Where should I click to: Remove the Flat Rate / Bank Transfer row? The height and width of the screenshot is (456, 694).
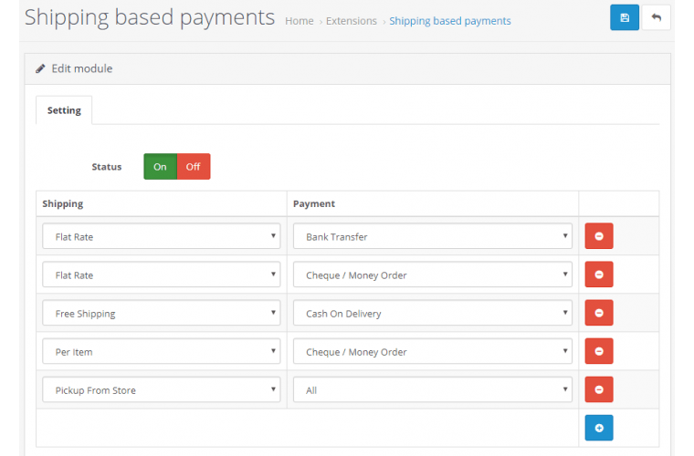click(x=599, y=236)
